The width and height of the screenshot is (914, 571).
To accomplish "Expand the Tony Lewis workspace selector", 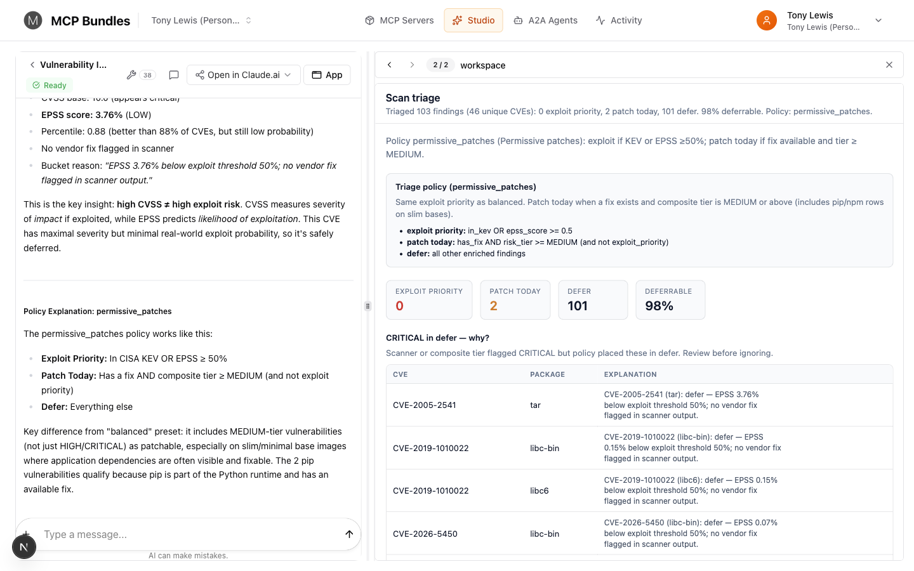I will (x=201, y=20).
